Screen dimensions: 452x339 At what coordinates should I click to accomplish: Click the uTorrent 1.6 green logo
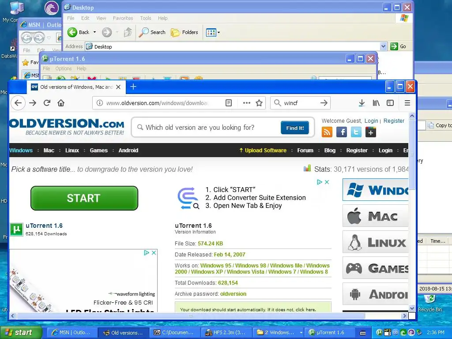16,230
